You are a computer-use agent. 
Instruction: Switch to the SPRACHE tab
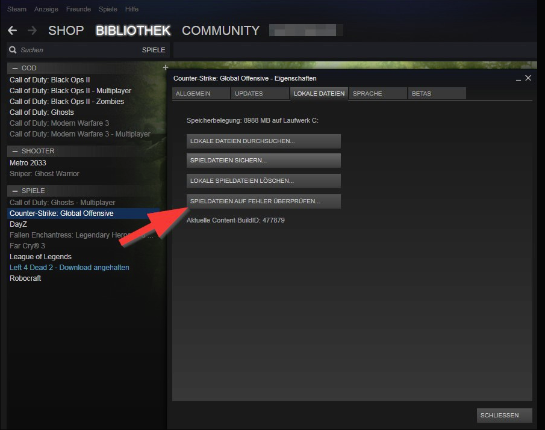(x=378, y=93)
